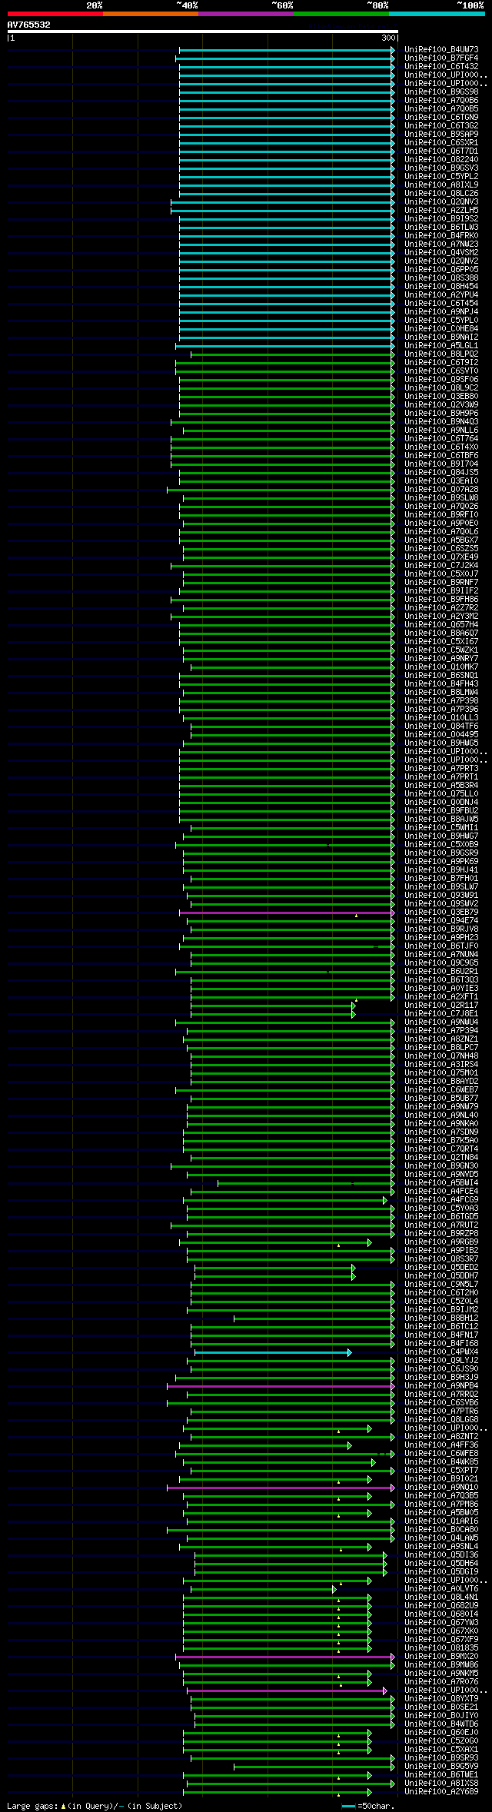Screen dimensions: 492x1812
Task: Click the cyan ~100% identity legend segment
Action: pos(436,14)
